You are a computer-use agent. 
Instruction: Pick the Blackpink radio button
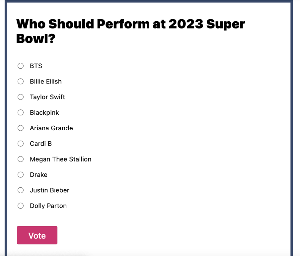tap(21, 113)
